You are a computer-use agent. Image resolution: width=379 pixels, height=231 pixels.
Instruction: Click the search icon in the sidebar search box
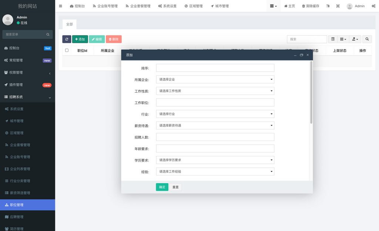coord(48,34)
